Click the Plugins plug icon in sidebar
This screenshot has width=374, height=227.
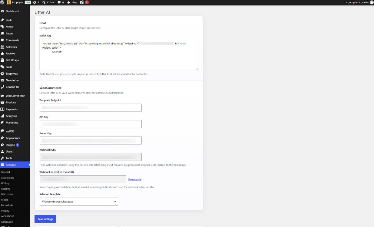[x=3, y=145]
